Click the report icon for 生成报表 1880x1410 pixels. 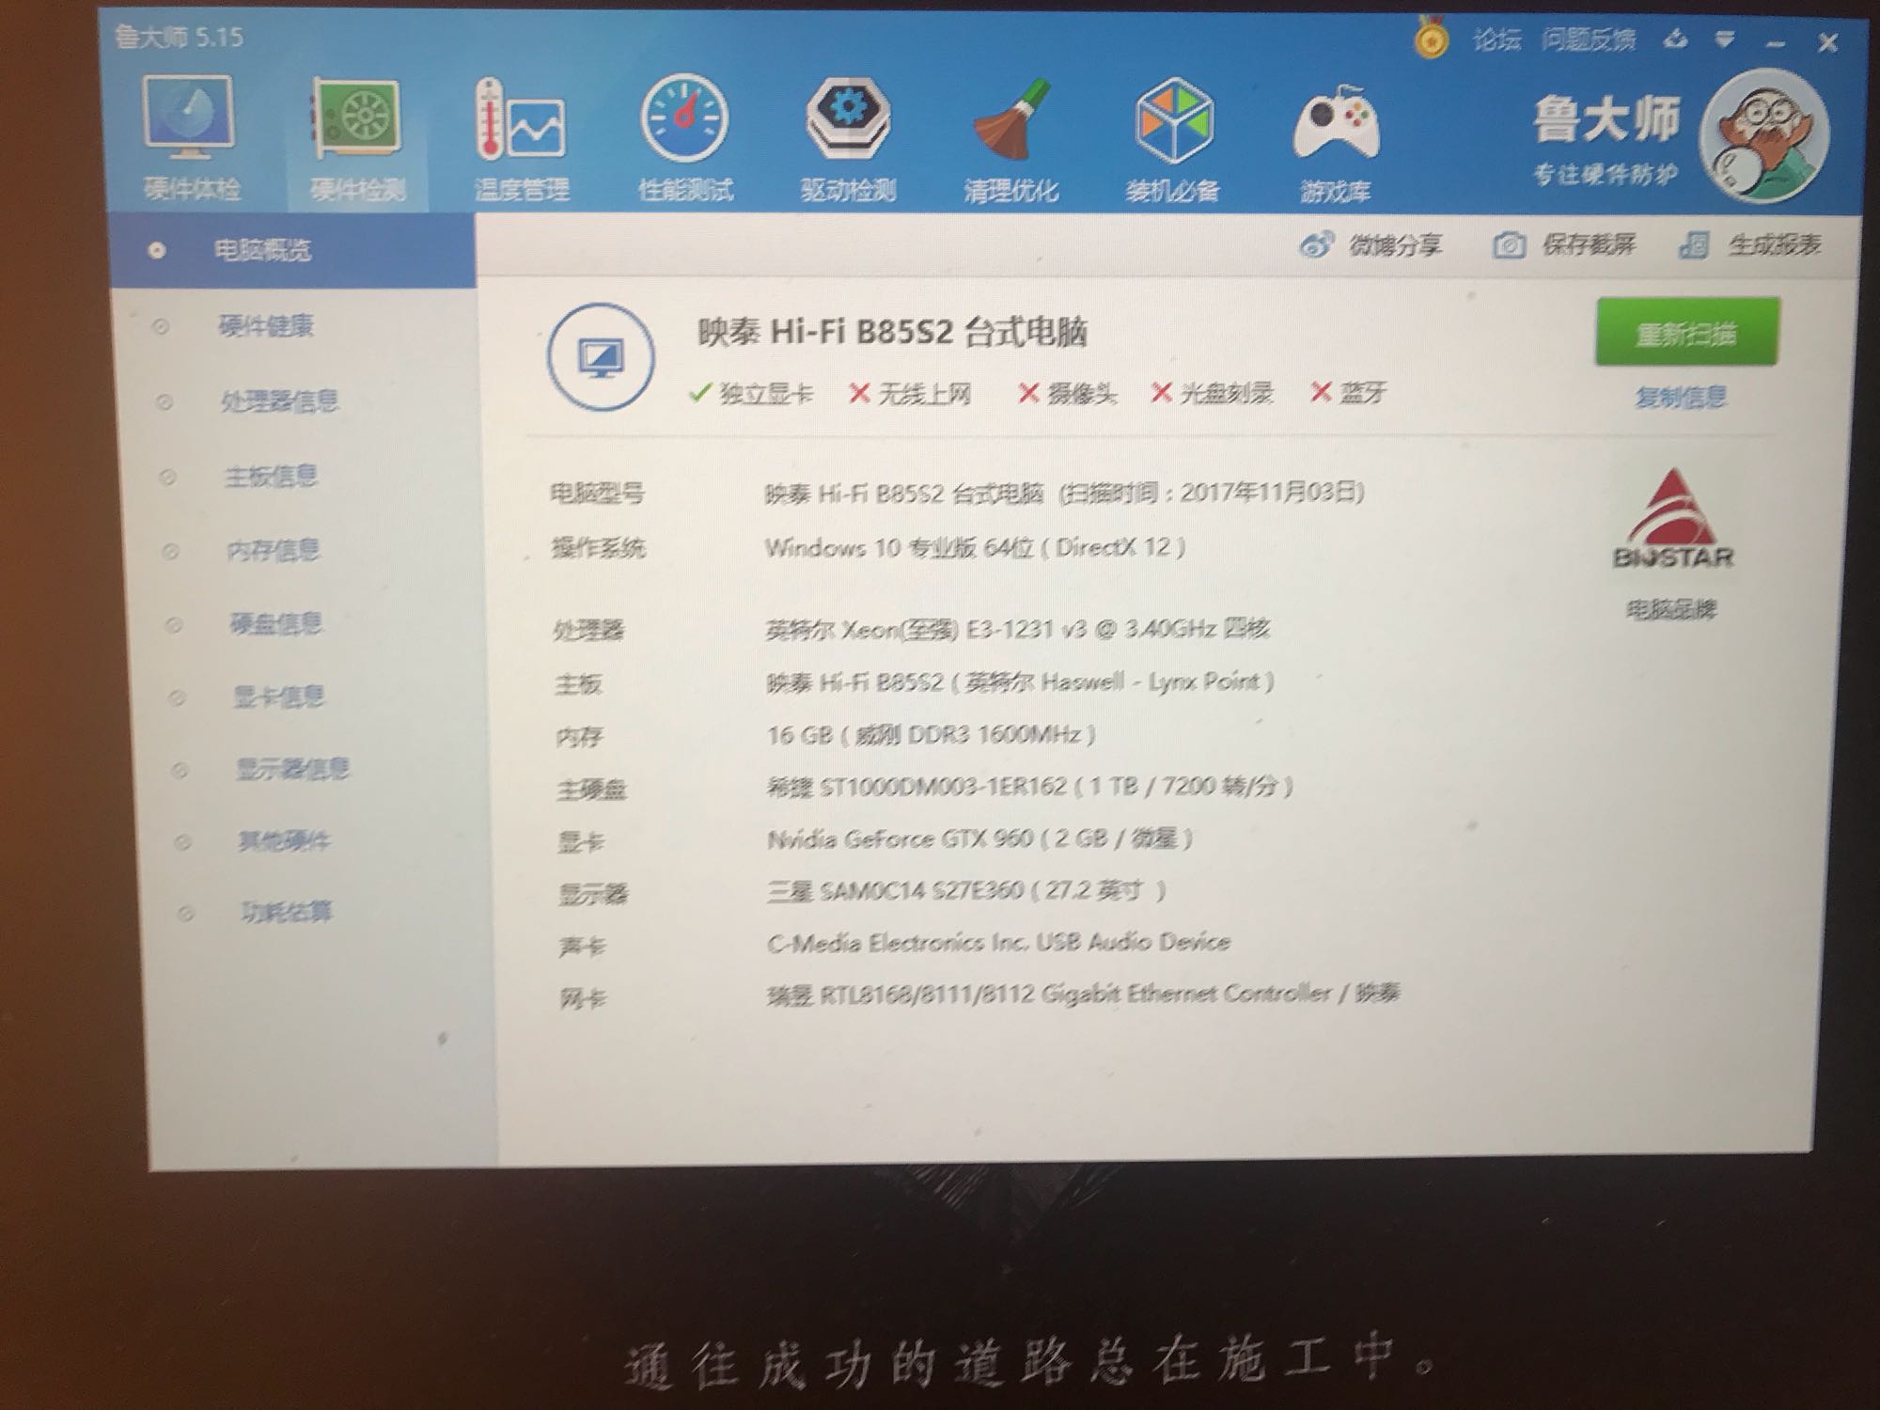(1693, 244)
